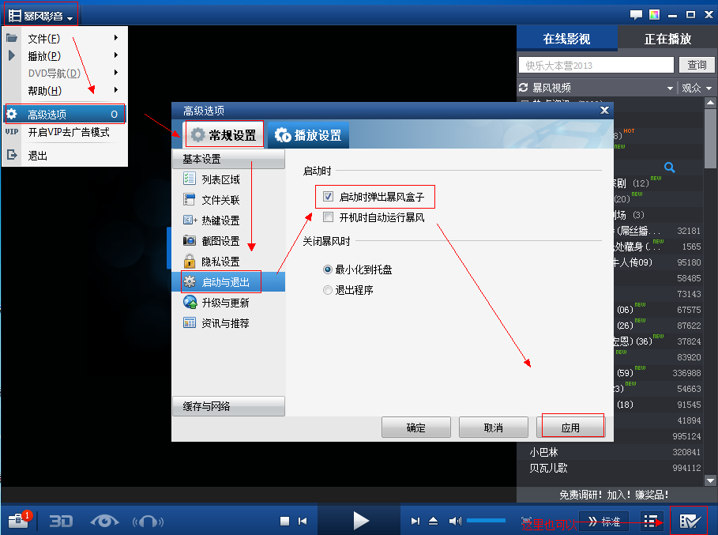Click the eye icon in bottom bar

point(104,521)
